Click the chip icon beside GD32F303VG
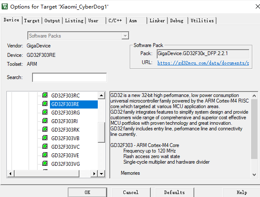Viewport: 260px width, 197px height. [x=45, y=163]
